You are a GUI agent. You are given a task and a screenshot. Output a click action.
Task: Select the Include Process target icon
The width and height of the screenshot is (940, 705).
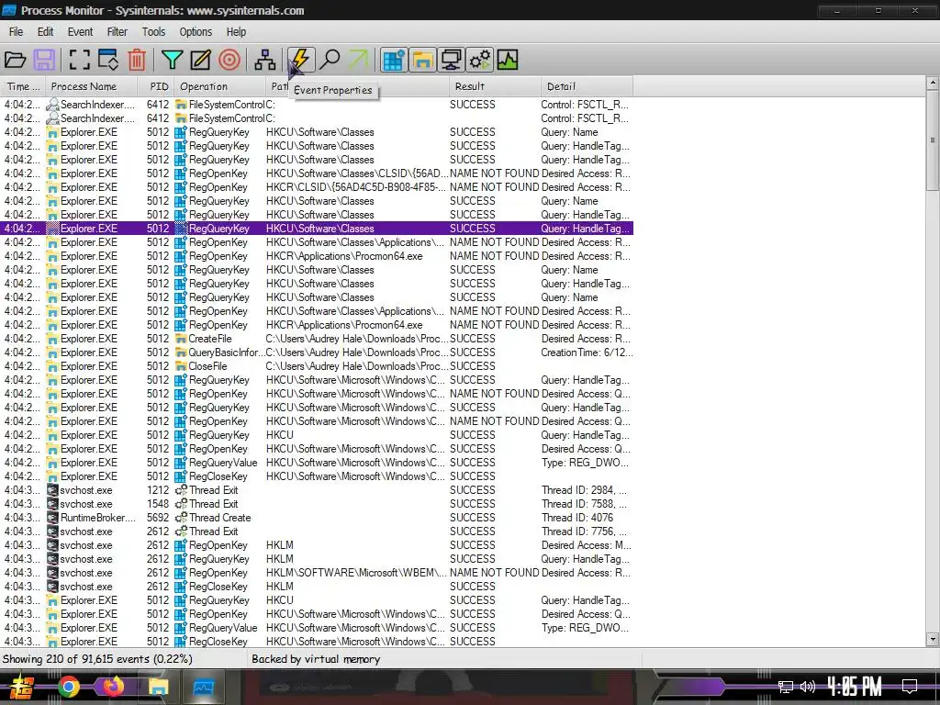(229, 60)
